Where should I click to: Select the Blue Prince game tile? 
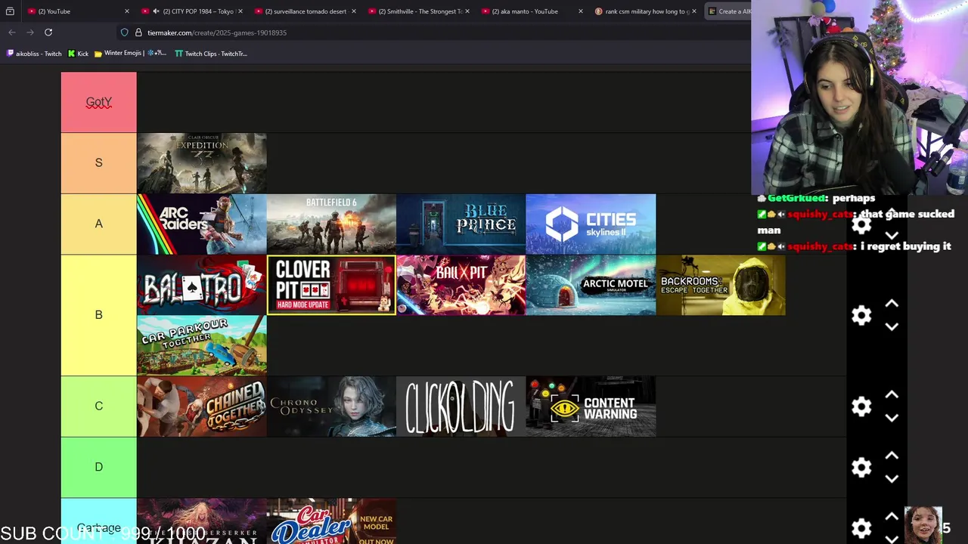pyautogui.click(x=461, y=224)
